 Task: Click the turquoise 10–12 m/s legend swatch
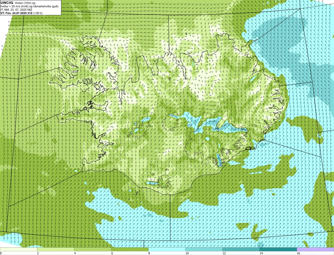[204, 249]
